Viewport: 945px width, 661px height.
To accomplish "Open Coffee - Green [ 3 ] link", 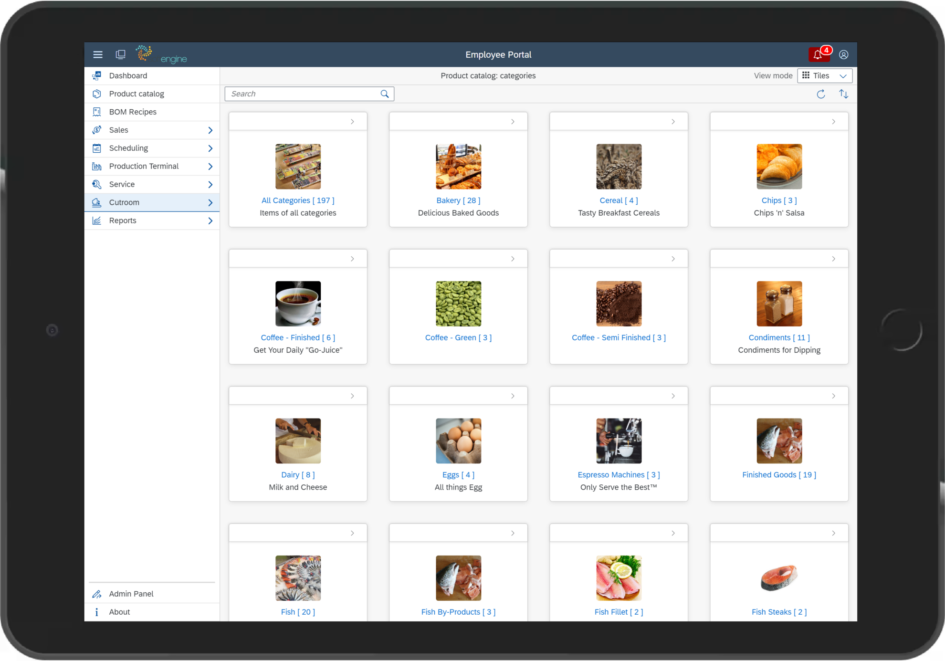I will (458, 337).
